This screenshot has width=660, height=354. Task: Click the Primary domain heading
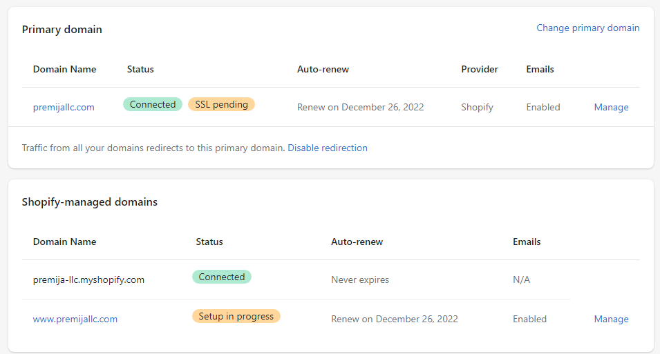[62, 30]
